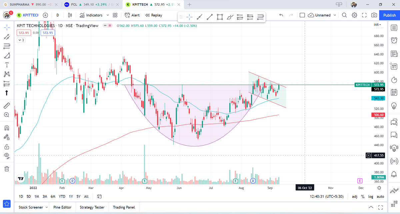400x214 pixels.
Task: Expand the Indicators favorites dropdown arrow
Action: click(107, 15)
